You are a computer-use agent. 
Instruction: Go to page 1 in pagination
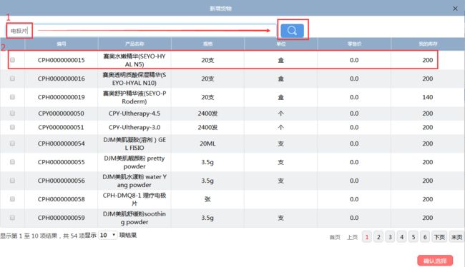point(367,237)
